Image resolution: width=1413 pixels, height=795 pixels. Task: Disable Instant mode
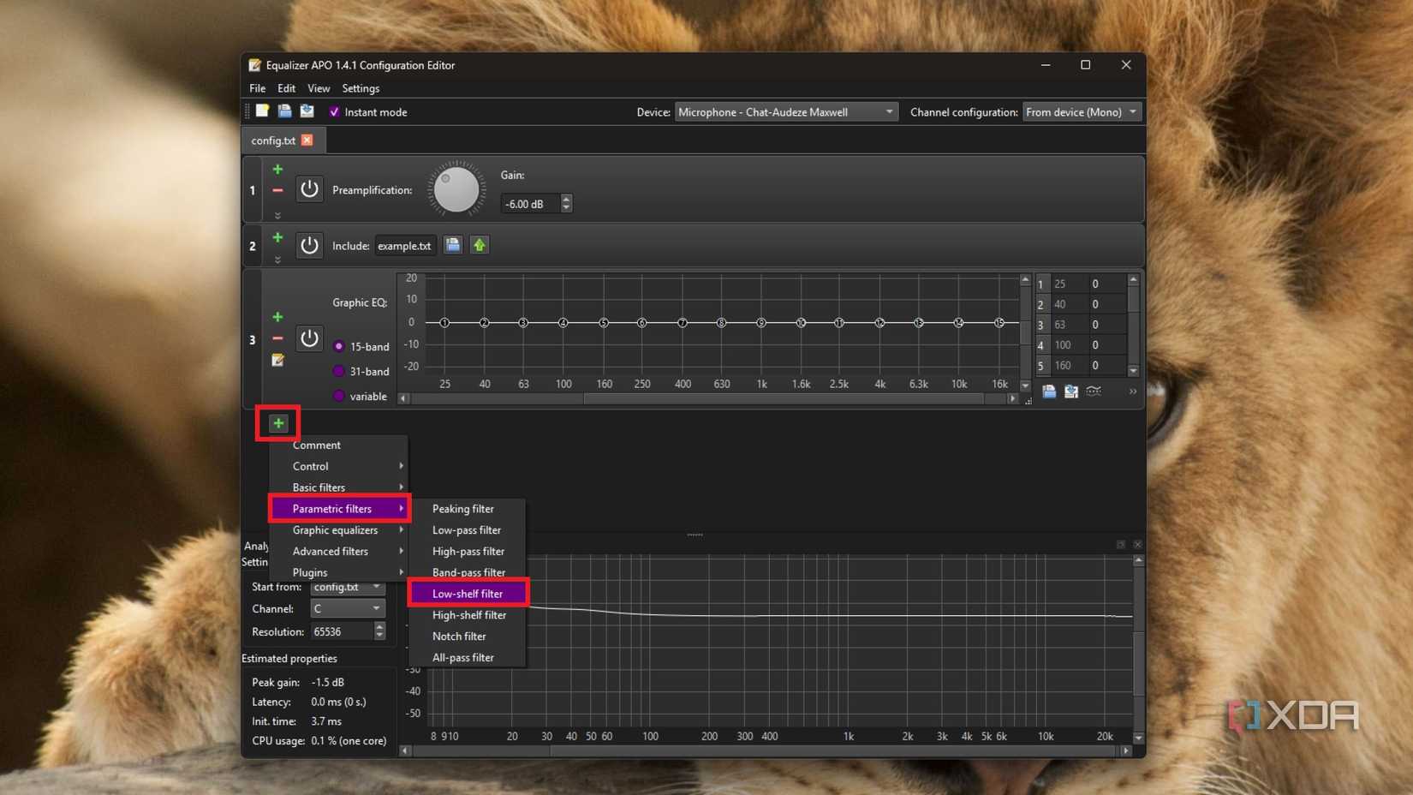coord(335,111)
